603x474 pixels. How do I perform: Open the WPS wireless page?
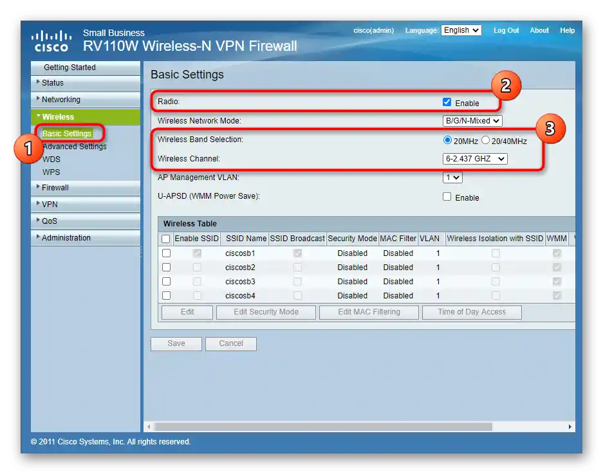click(x=51, y=172)
